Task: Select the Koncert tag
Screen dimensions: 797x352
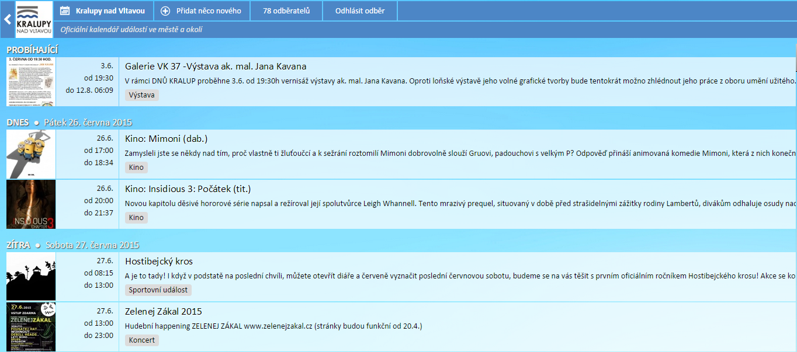Action: [x=142, y=340]
